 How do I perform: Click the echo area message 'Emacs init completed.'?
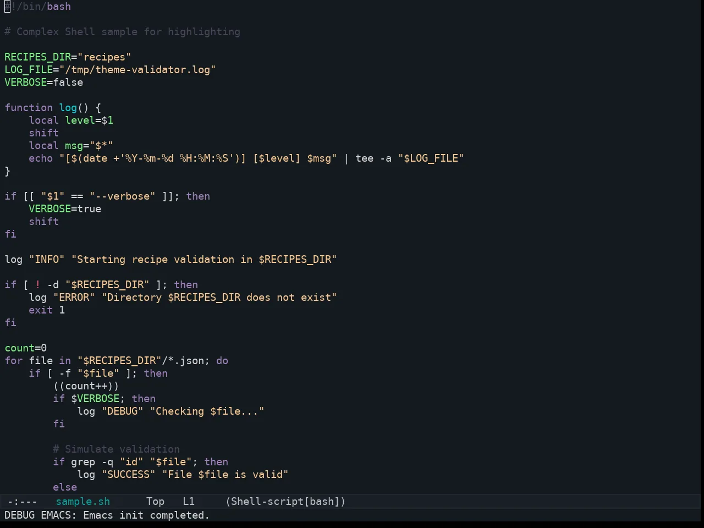point(146,515)
